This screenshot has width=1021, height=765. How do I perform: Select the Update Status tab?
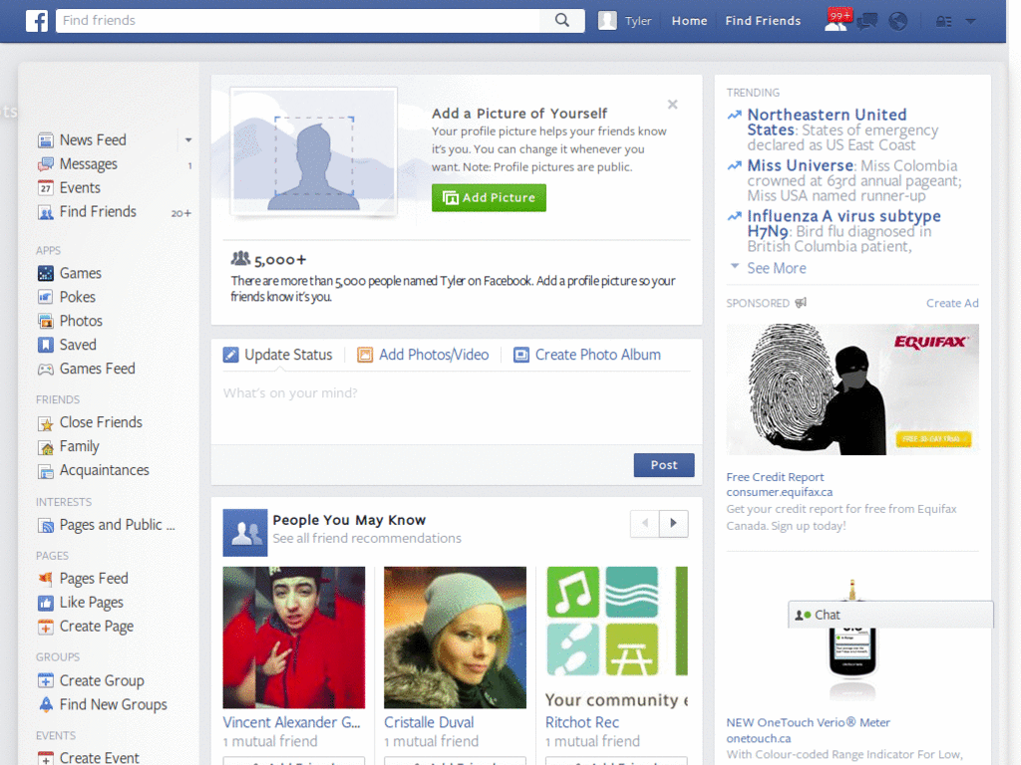tap(278, 355)
